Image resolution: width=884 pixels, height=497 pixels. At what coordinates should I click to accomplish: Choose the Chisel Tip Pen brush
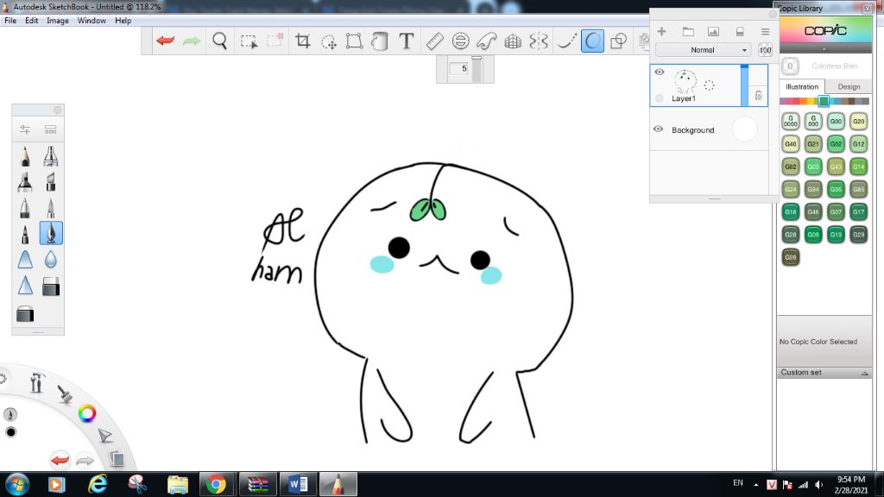point(51,182)
